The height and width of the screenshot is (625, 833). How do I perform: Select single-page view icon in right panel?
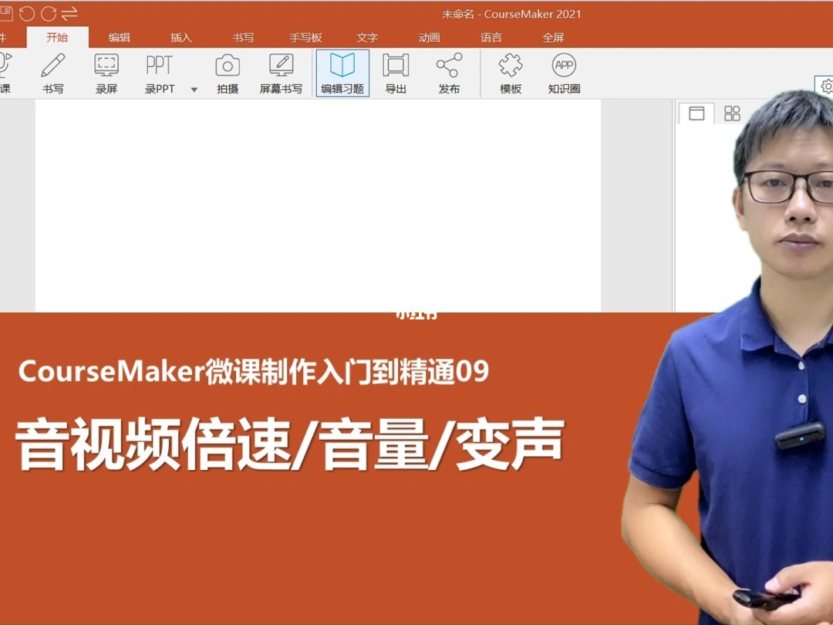coord(696,113)
